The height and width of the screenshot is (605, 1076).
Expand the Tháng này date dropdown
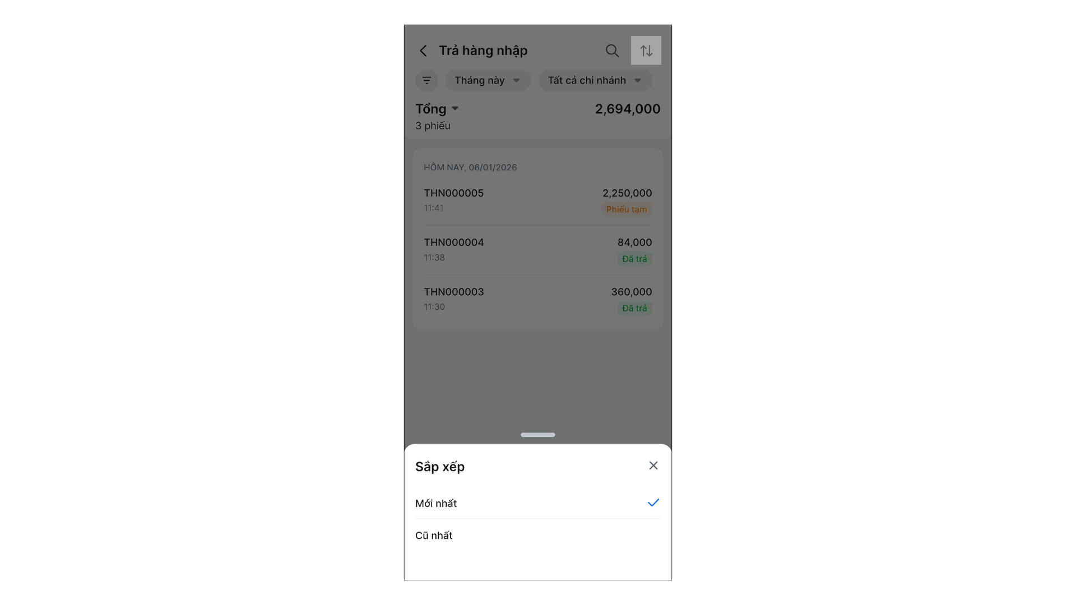(x=488, y=81)
